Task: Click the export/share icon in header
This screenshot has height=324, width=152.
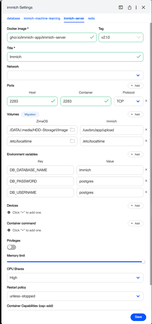Action: pyautogui.click(x=130, y=8)
